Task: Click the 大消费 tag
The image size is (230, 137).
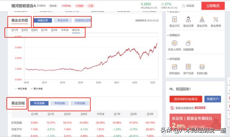Action: click(79, 6)
